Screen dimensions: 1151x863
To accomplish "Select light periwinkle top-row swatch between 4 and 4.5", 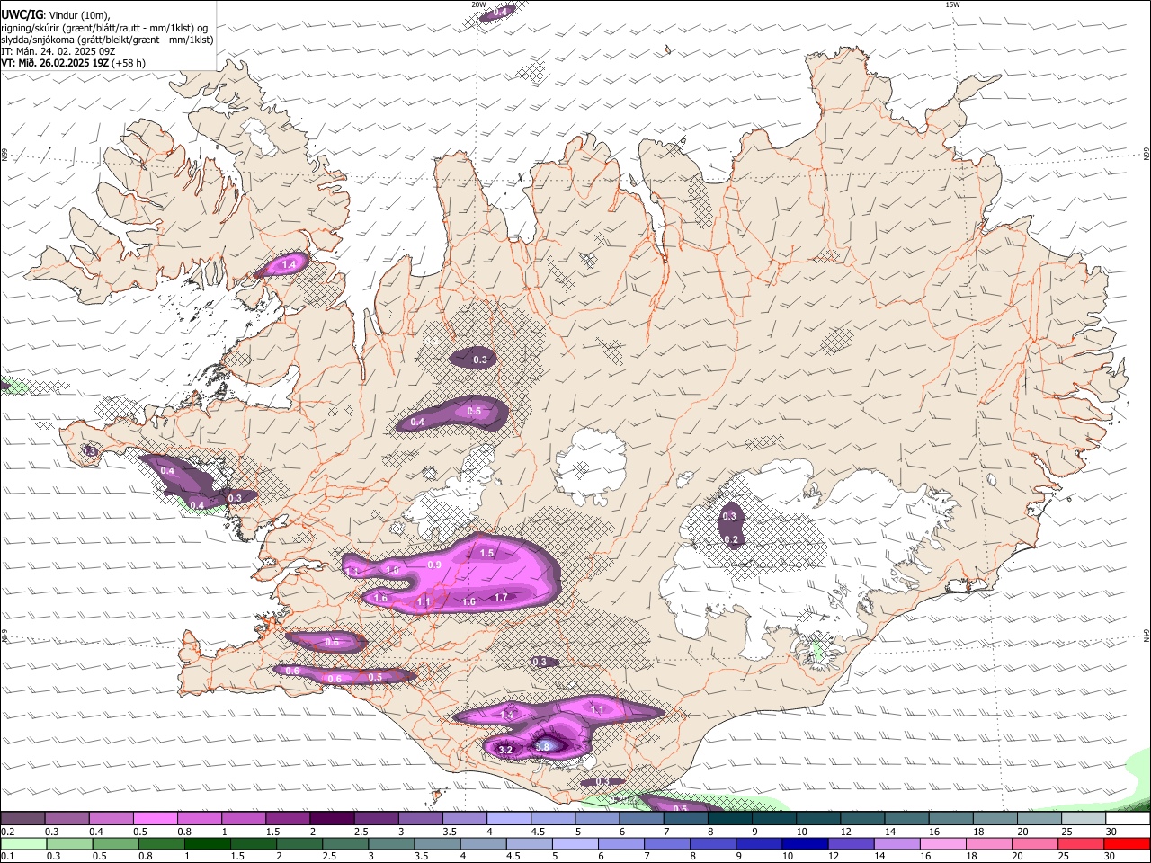I will click(508, 818).
